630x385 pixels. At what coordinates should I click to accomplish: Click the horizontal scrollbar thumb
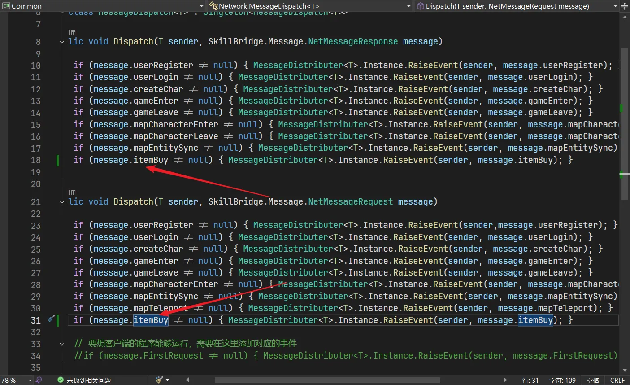click(327, 380)
